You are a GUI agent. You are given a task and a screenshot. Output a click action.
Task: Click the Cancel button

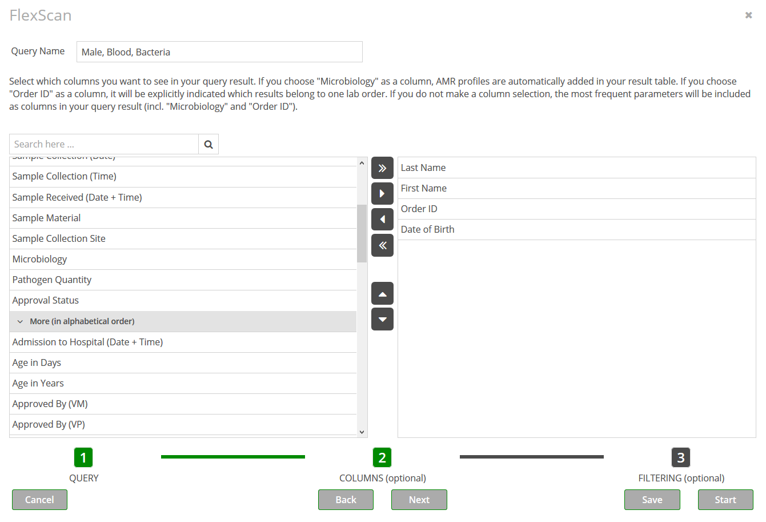[x=39, y=500]
